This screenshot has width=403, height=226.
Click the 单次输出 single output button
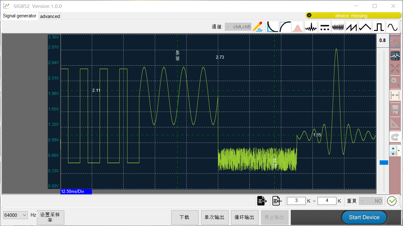(215, 217)
